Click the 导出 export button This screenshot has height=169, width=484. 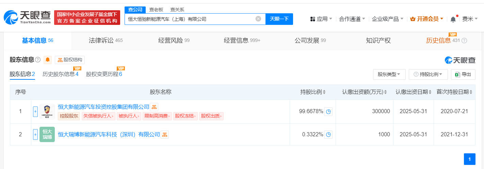point(463,74)
